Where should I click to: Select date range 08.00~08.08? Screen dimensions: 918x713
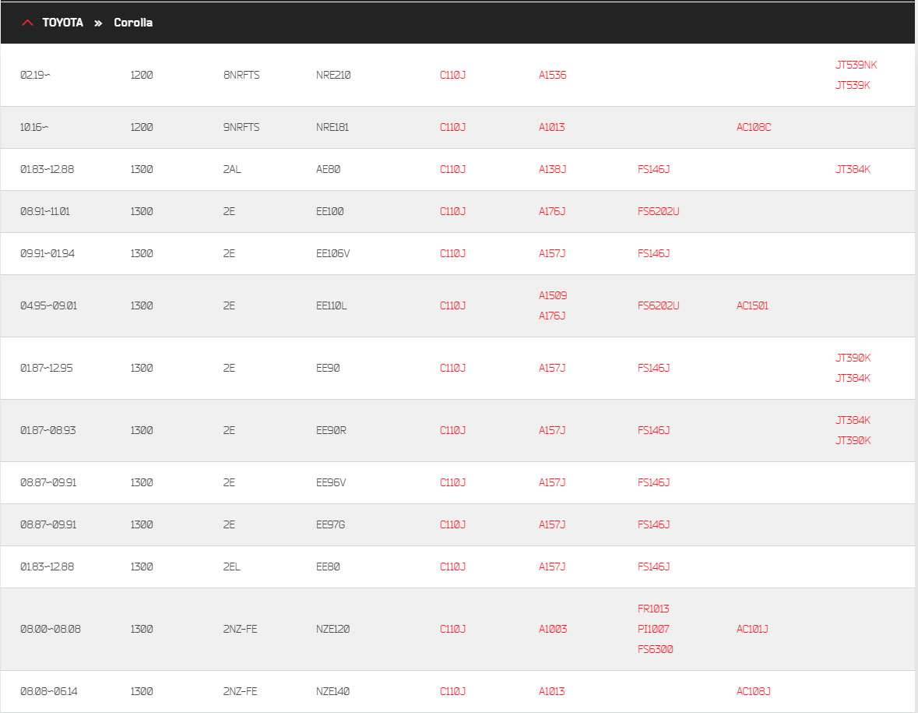point(51,629)
